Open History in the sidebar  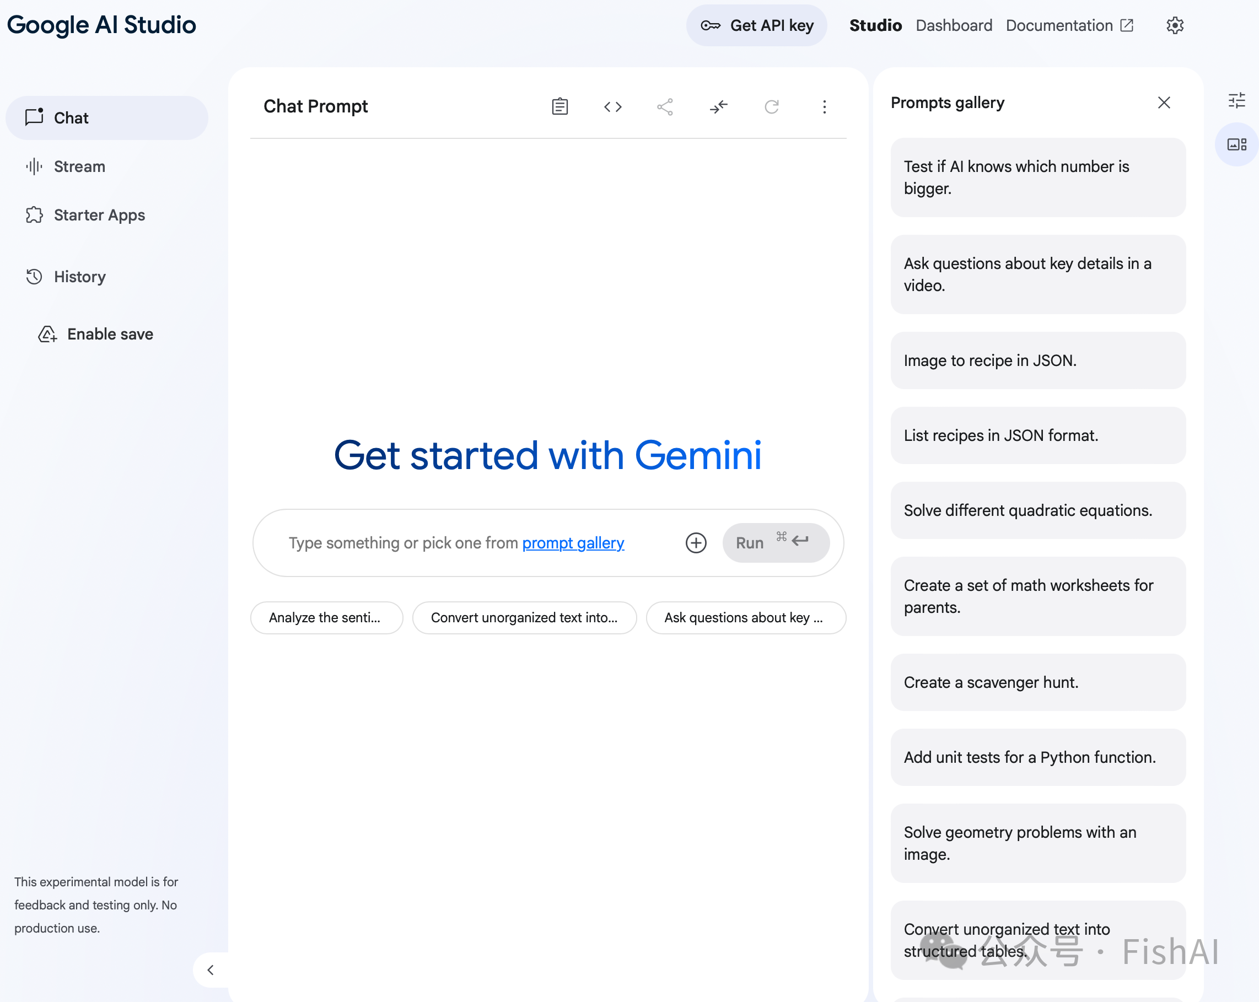click(x=107, y=276)
